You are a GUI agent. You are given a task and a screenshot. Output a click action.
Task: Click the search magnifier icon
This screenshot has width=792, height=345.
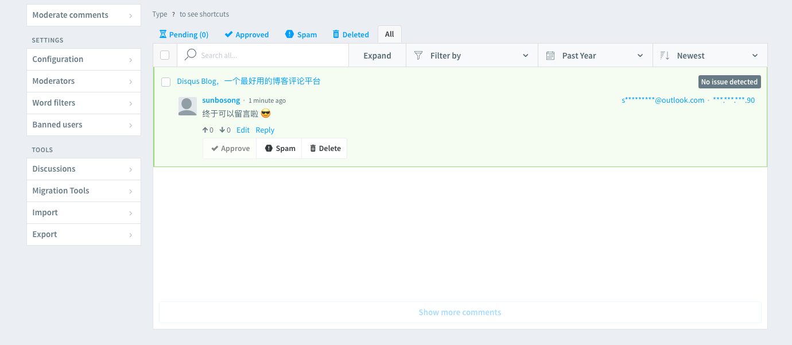click(x=191, y=55)
